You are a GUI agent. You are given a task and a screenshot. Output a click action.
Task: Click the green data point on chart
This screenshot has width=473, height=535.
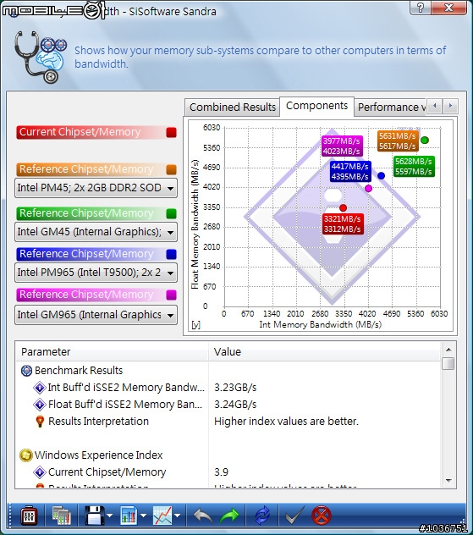425,141
